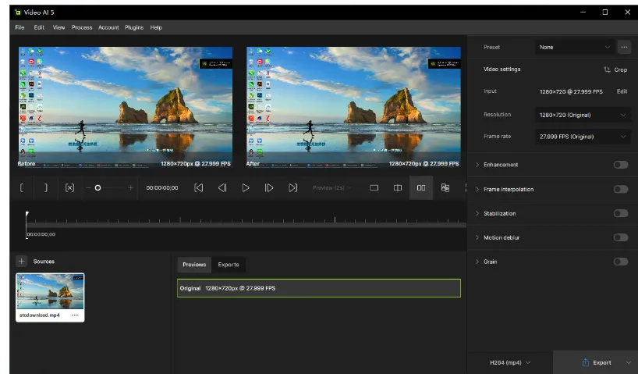
Task: Switch to single view layout
Action: pyautogui.click(x=374, y=188)
